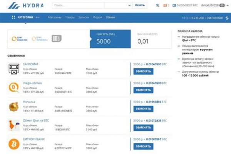Switch to the Форум menu item

click(97, 17)
